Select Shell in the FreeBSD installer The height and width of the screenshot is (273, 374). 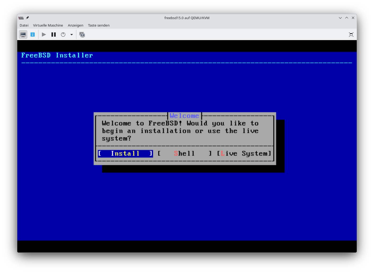pos(184,153)
